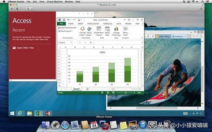Click the on-screen keyboard icon in Windows tray
The height and width of the screenshot is (132, 212).
(x=185, y=114)
